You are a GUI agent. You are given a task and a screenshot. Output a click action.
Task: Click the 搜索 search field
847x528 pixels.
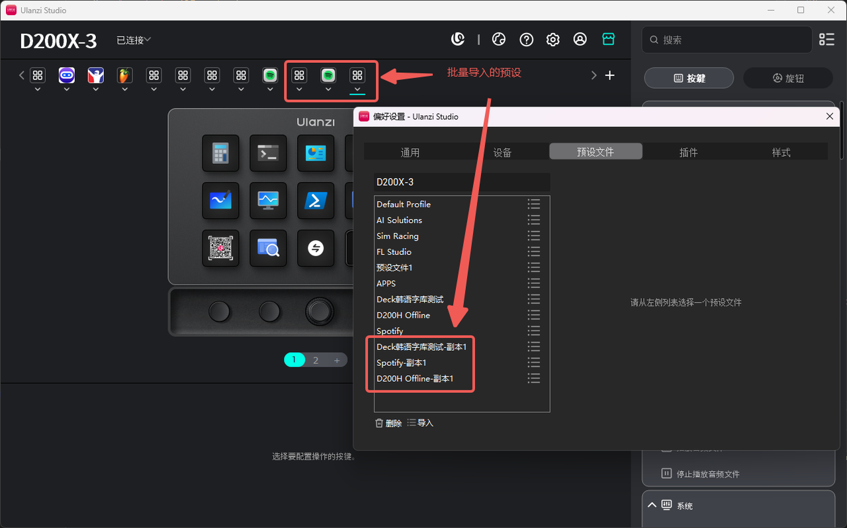coord(727,40)
